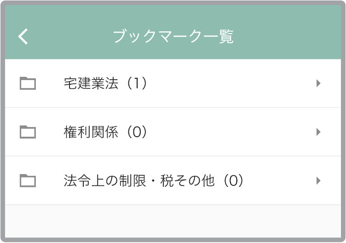Select the 法令上の制限・税その他 label text

tap(139, 180)
